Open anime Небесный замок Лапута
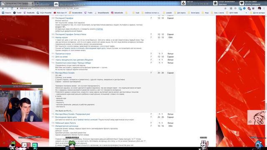 pos(65,123)
